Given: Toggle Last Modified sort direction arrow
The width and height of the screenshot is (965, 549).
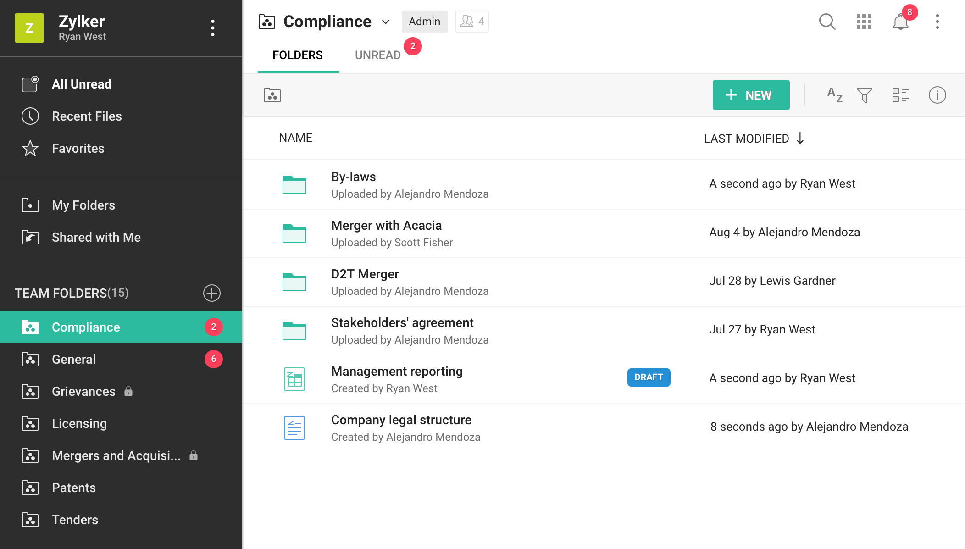Looking at the screenshot, I should coord(800,138).
